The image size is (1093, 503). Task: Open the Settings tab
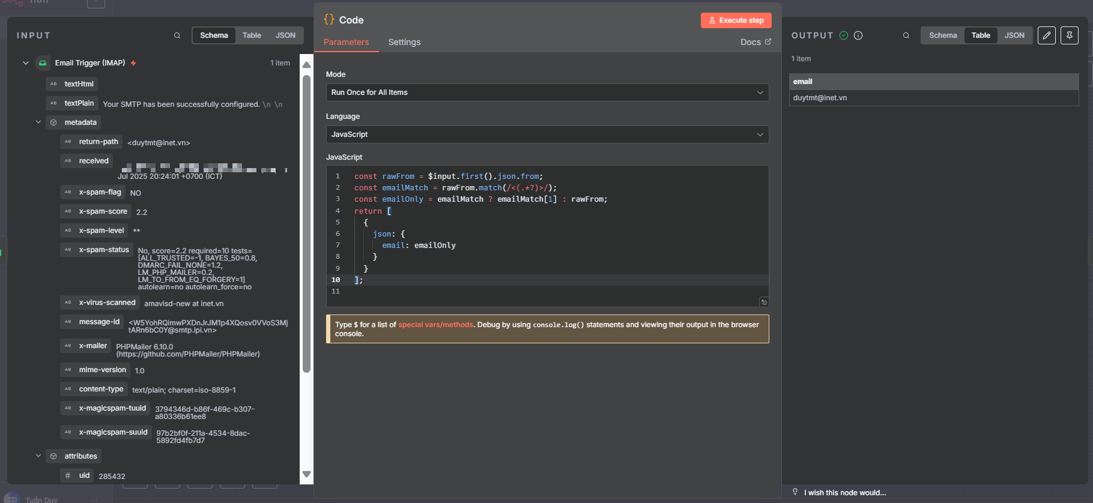coord(404,42)
